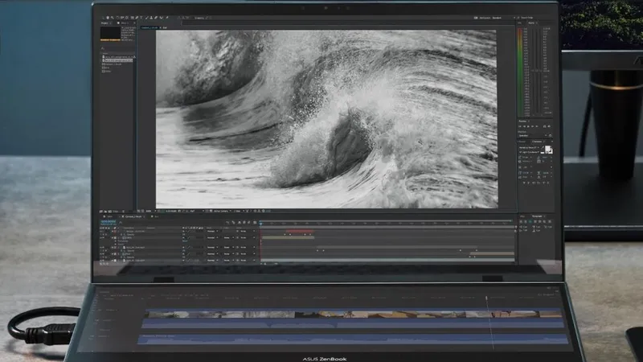
Task: Open the Project panel tab
Action: coord(105,23)
